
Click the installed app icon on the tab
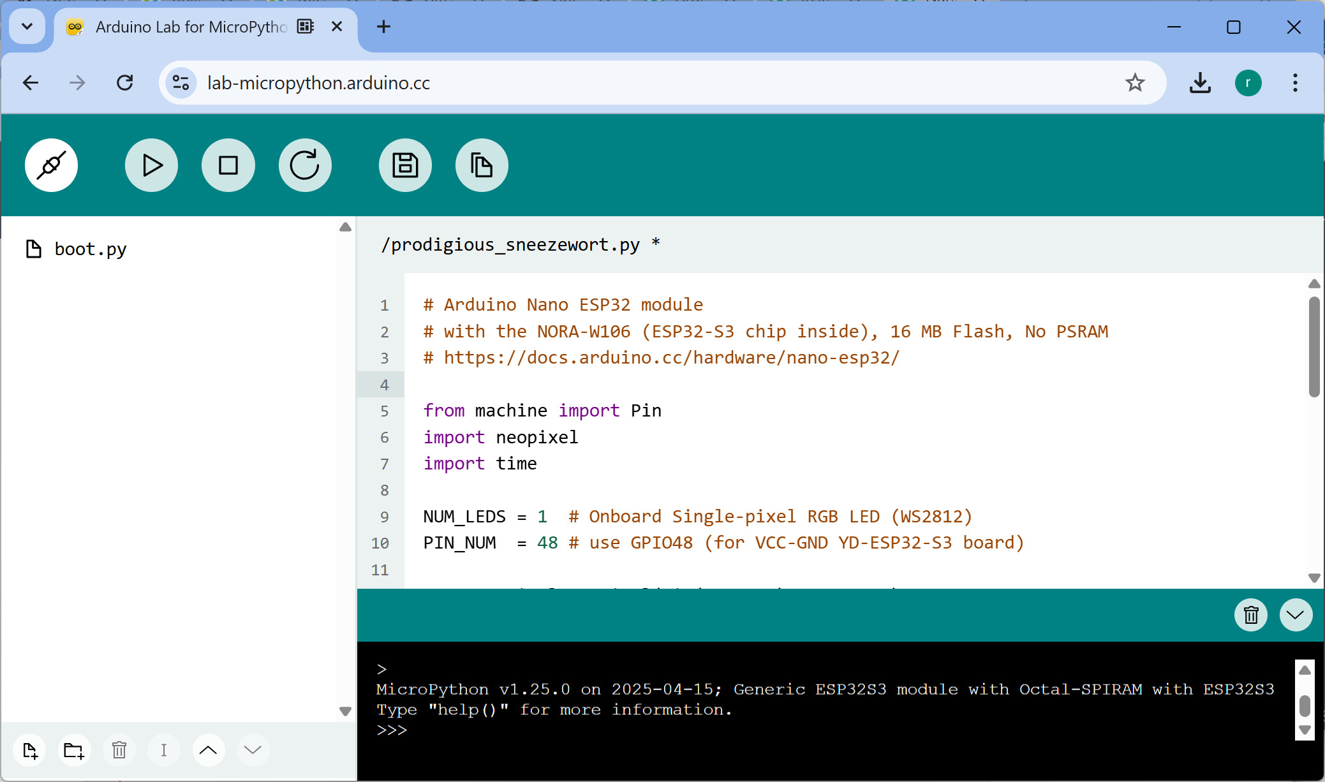click(306, 27)
